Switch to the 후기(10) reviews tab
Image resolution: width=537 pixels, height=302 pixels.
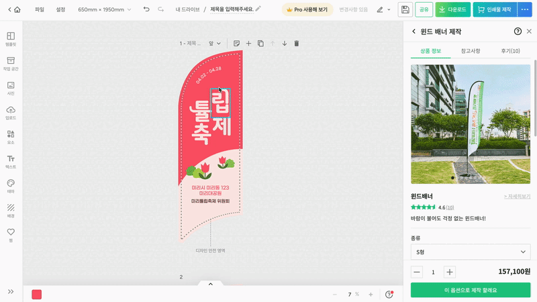pos(510,51)
